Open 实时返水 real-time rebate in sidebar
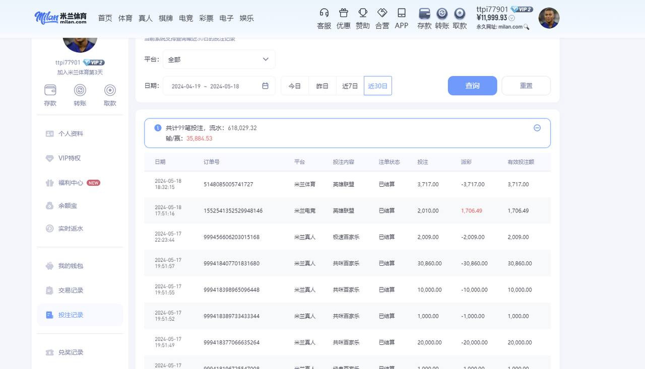 click(80, 229)
